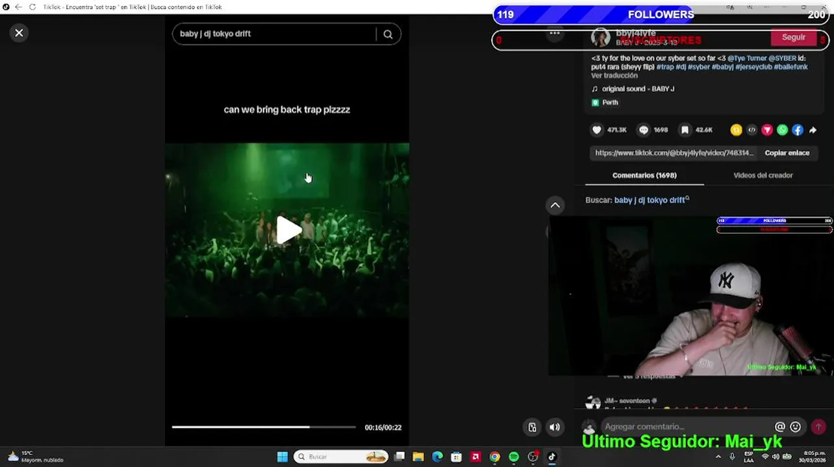The width and height of the screenshot is (834, 467).
Task: Play the paused video with the center play icon
Action: pyautogui.click(x=288, y=230)
